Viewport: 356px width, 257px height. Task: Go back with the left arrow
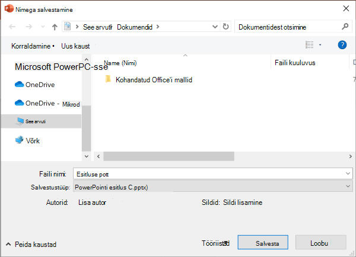(12, 27)
